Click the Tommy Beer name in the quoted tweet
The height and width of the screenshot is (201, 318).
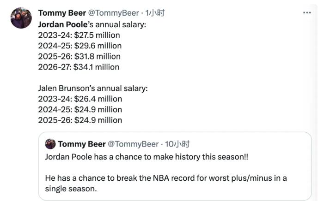pyautogui.click(x=81, y=144)
